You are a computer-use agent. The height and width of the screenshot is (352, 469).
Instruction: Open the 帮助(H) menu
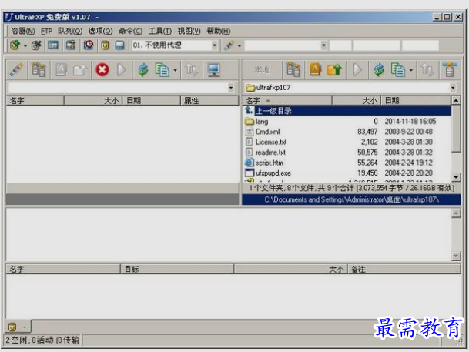(x=219, y=31)
